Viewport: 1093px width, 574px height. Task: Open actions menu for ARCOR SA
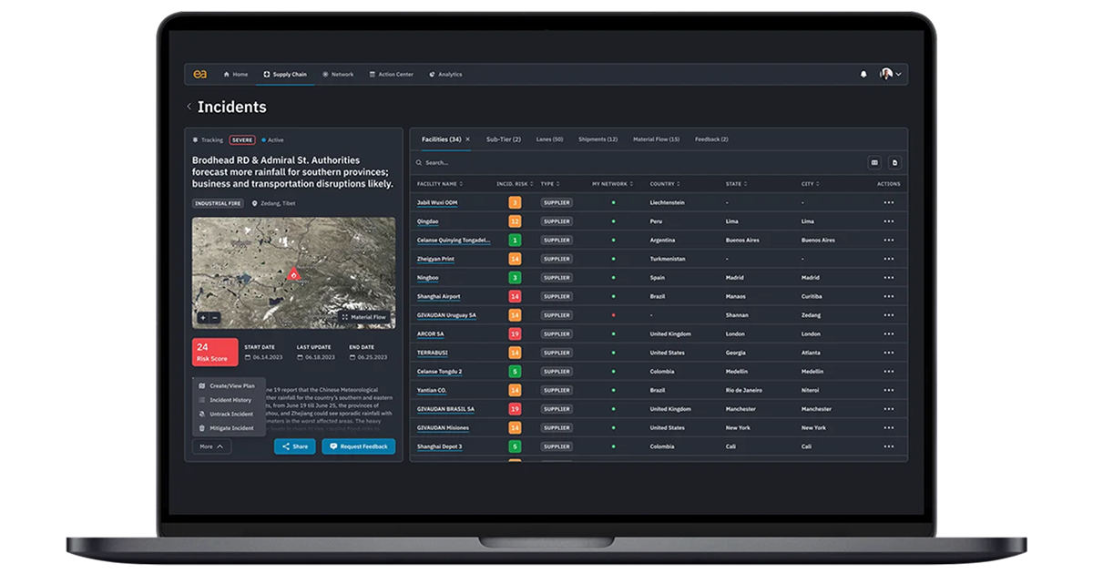(x=889, y=333)
